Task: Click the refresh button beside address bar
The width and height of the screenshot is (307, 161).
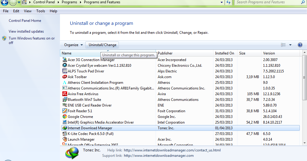Action: [228, 2]
